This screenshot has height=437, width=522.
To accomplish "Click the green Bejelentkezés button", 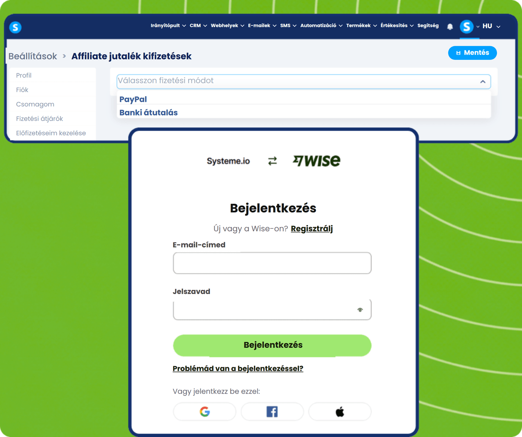I will [x=272, y=345].
